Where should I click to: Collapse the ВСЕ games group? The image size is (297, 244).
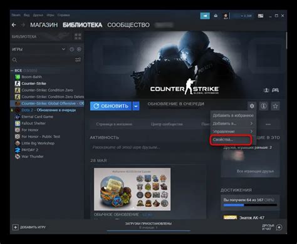pyautogui.click(x=12, y=71)
